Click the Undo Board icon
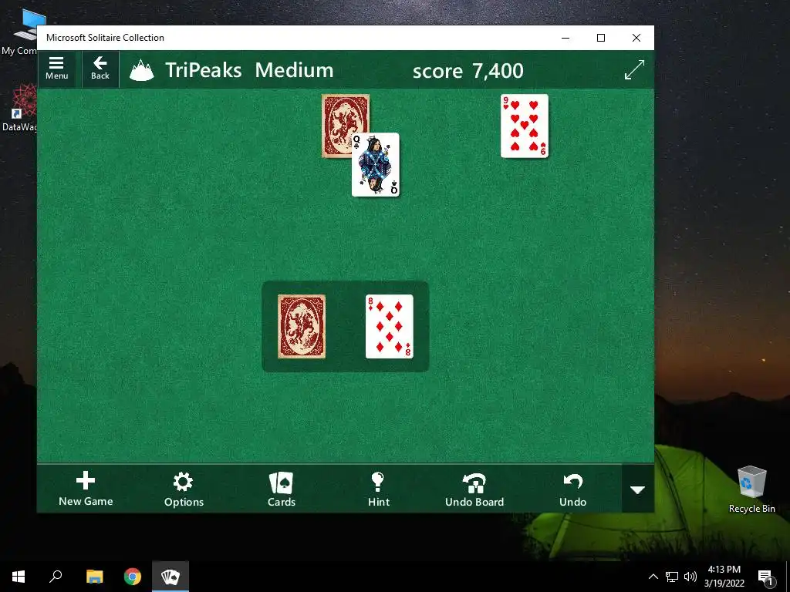Viewport: 790px width, 592px height. [474, 488]
